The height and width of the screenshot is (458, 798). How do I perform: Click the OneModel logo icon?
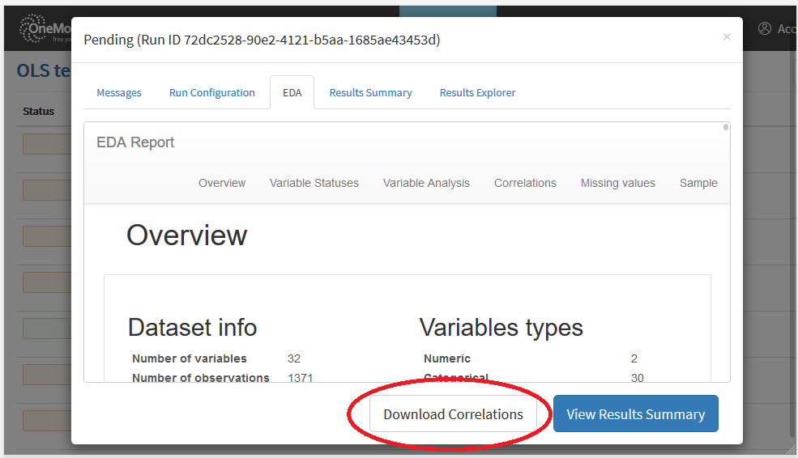(32, 29)
